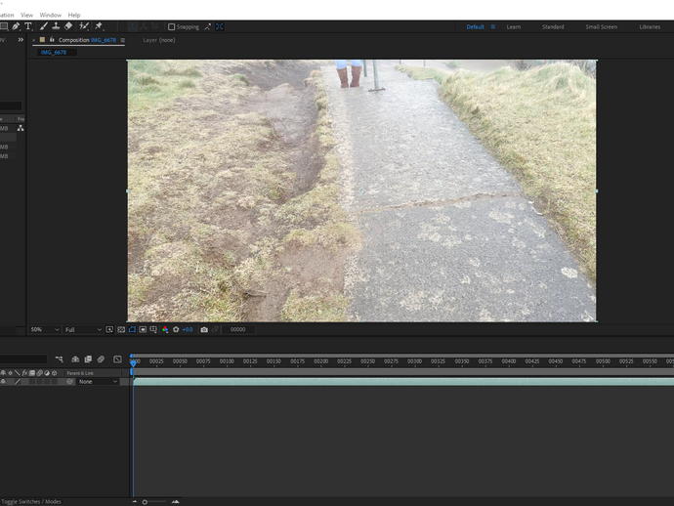Click the Show Snapshot icon
The height and width of the screenshot is (506, 674).
(215, 329)
